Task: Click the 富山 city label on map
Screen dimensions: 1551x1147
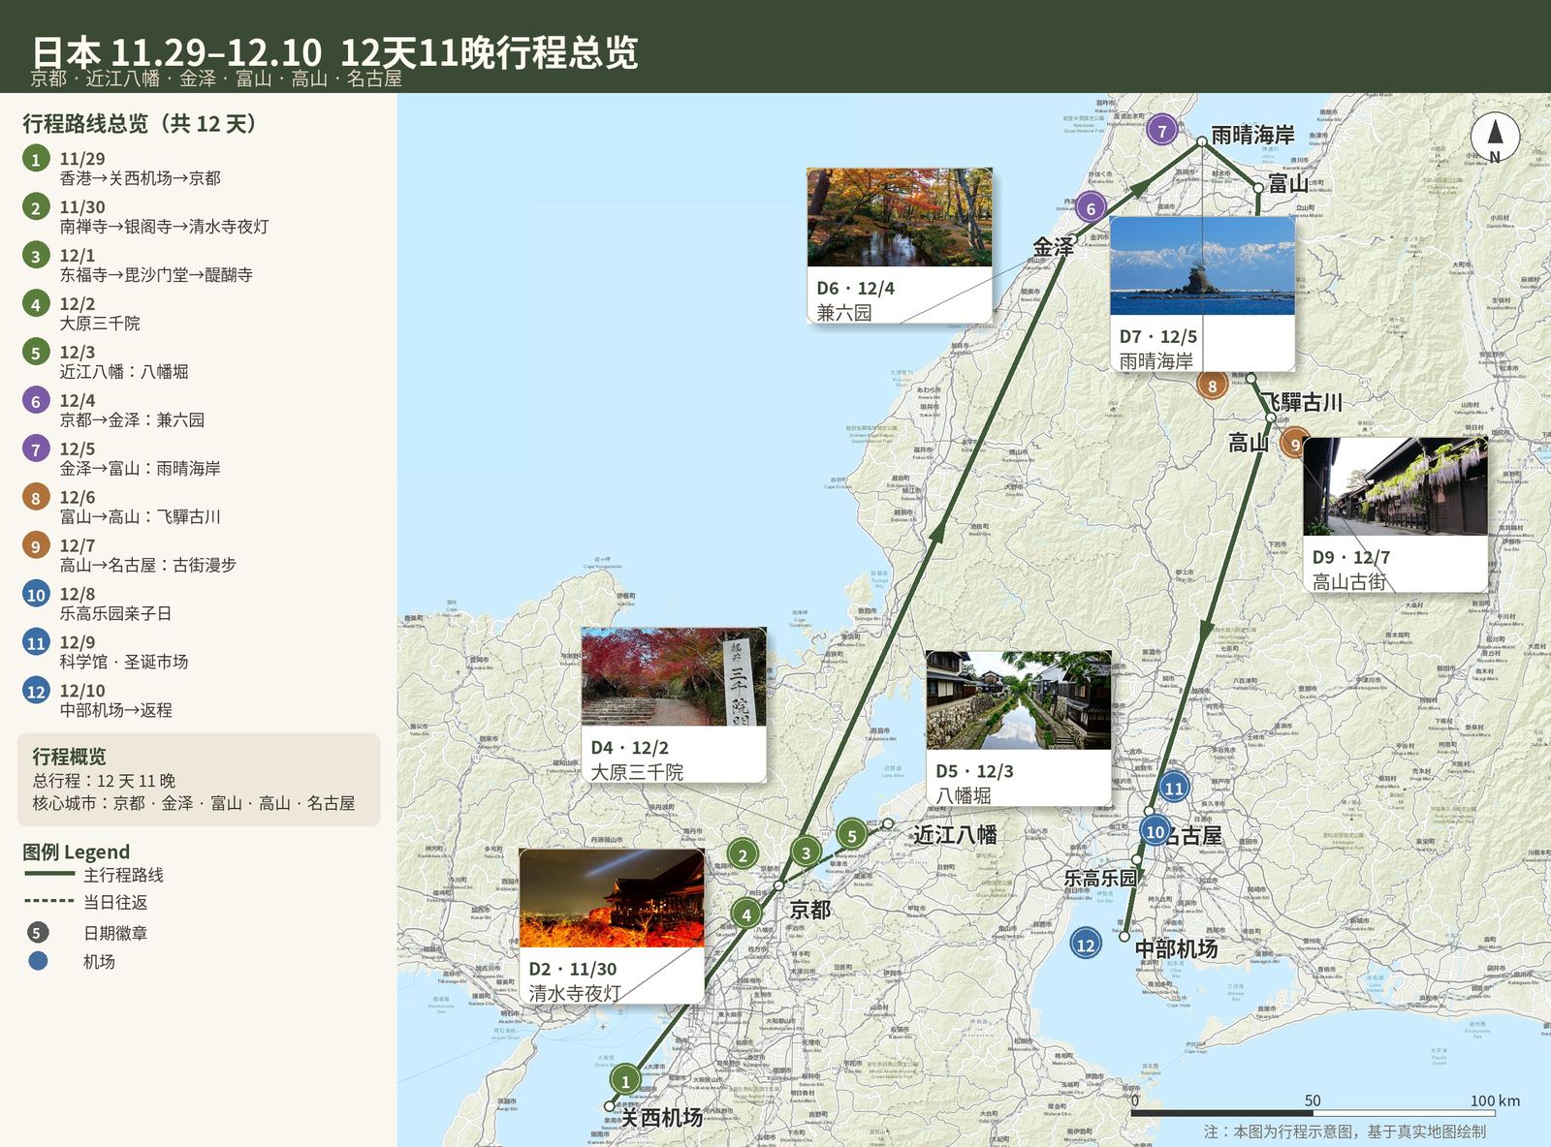Action: (x=1288, y=184)
